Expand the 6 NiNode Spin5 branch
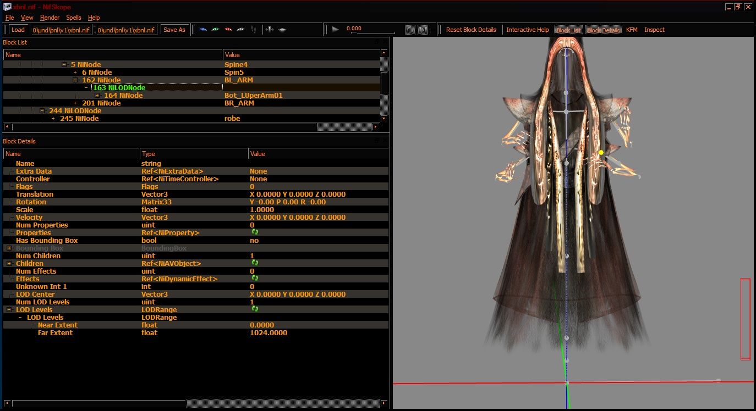 75,72
